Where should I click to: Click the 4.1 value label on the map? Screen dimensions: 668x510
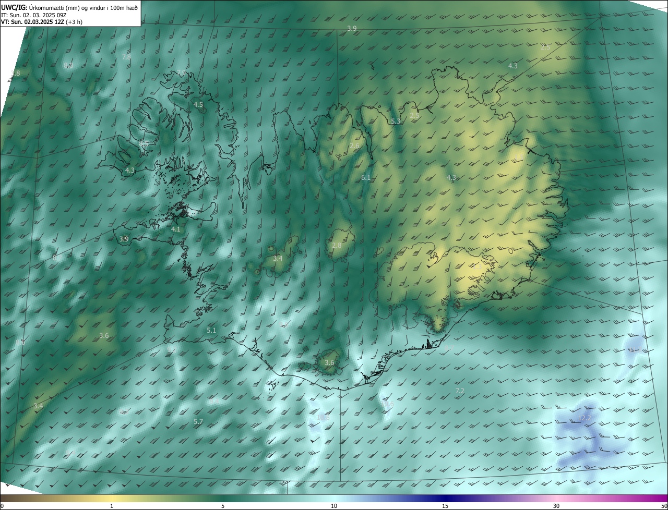(176, 229)
